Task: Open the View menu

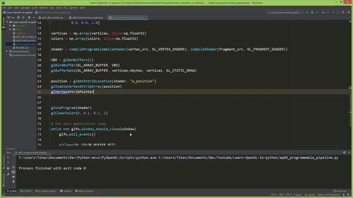Action: (x=17, y=8)
